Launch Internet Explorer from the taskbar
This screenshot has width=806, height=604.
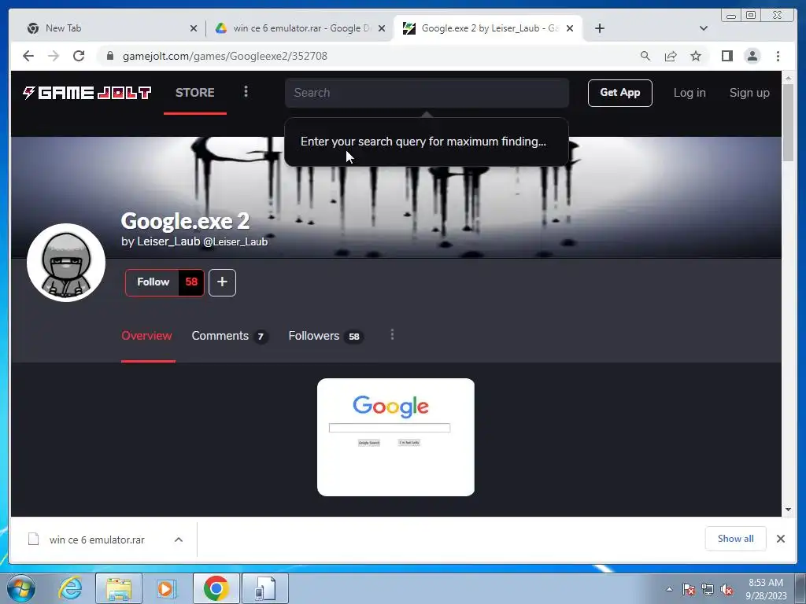[x=70, y=588]
